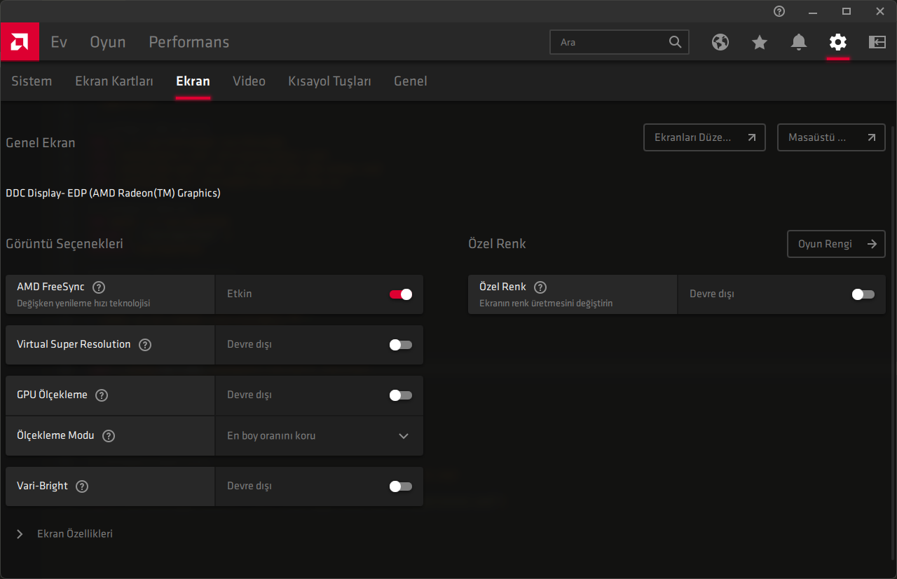
Task: Open the Ölçekleme Modu dropdown
Action: tap(404, 435)
